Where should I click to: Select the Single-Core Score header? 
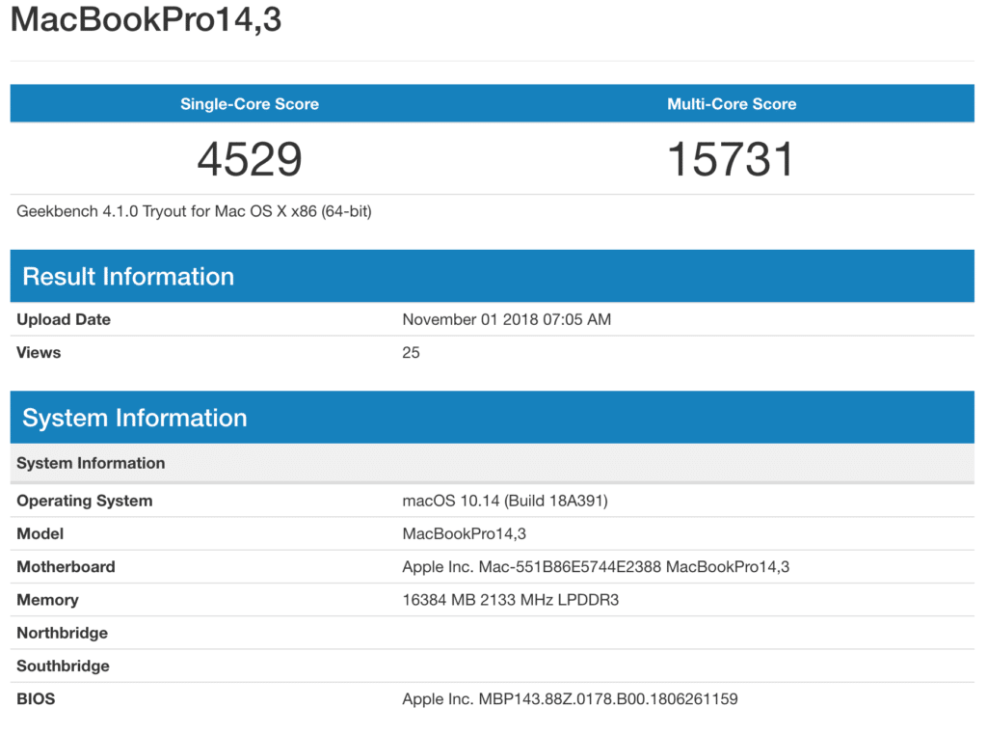tap(250, 104)
